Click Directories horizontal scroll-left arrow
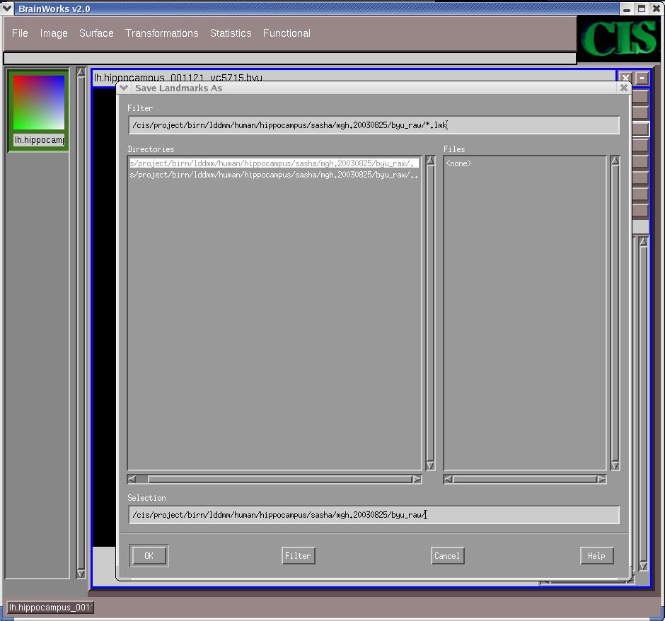This screenshot has width=665, height=621. point(132,479)
